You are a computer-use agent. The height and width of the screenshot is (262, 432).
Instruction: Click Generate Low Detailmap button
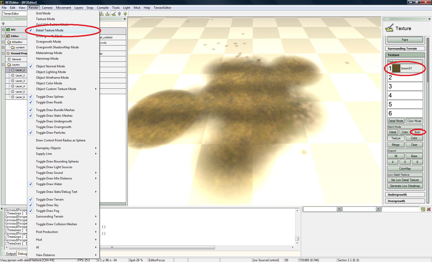pos(405,186)
